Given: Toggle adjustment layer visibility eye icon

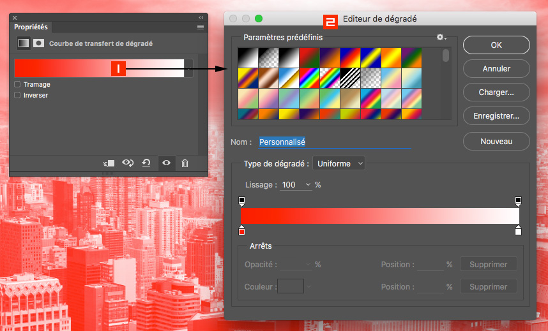Looking at the screenshot, I should coord(166,163).
